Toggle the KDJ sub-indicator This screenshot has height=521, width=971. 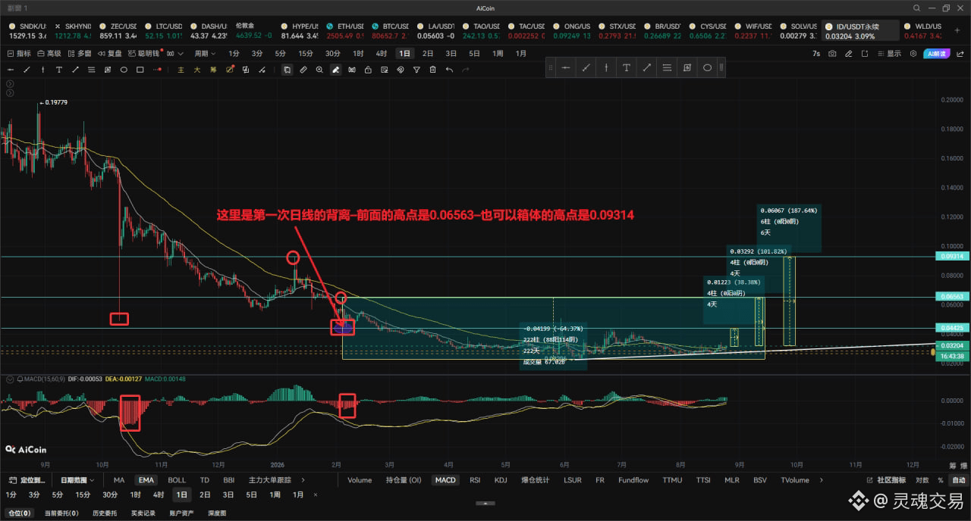pyautogui.click(x=501, y=480)
